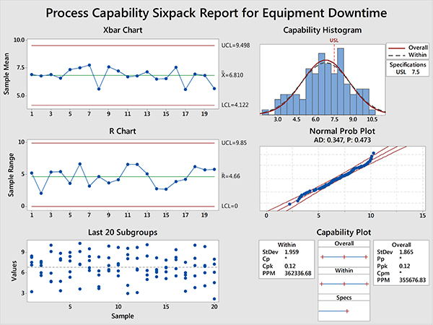Click the R chart "UCL=9.85" label
This screenshot has width=433, height=325.
tap(234, 143)
